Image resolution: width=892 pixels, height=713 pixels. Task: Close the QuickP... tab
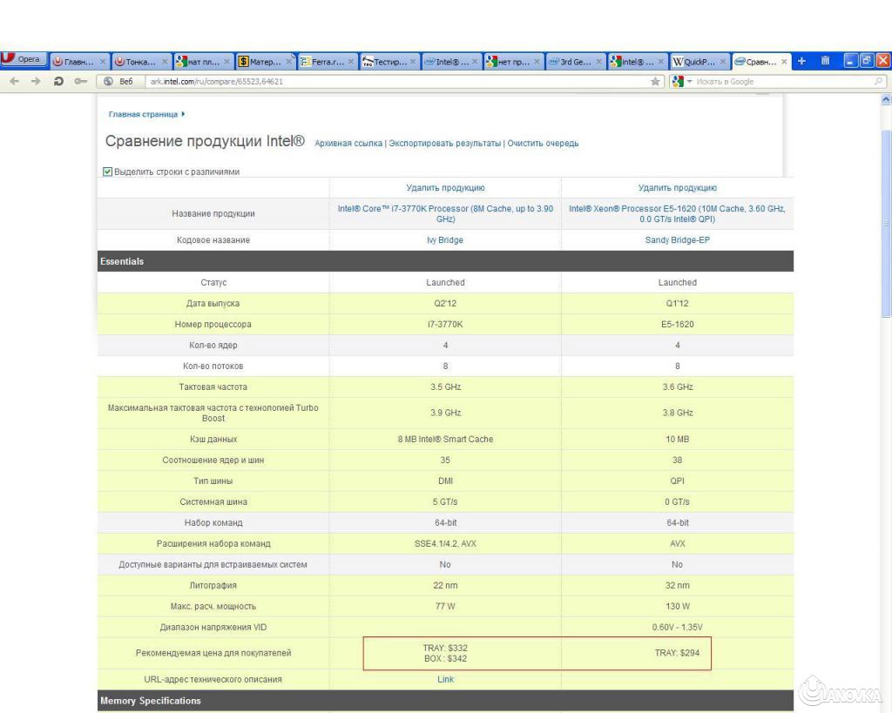tap(722, 62)
